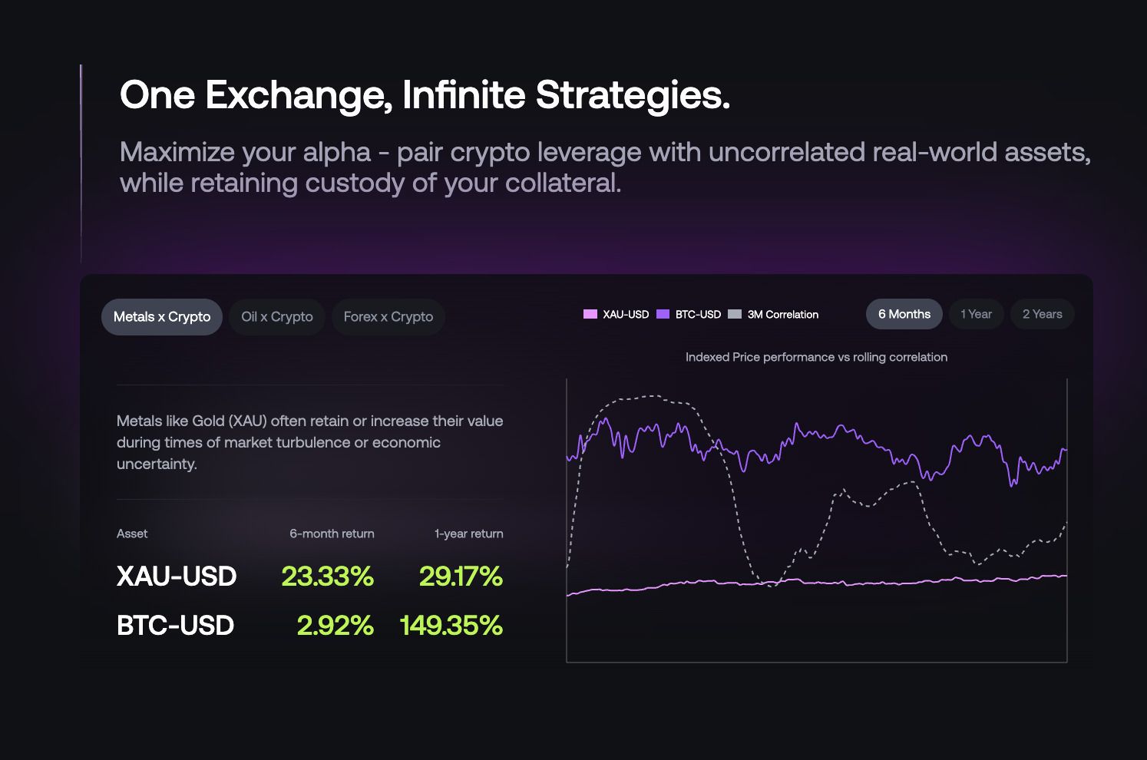The width and height of the screenshot is (1147, 760).
Task: Select the Metals x Crypto tab
Action: point(162,317)
